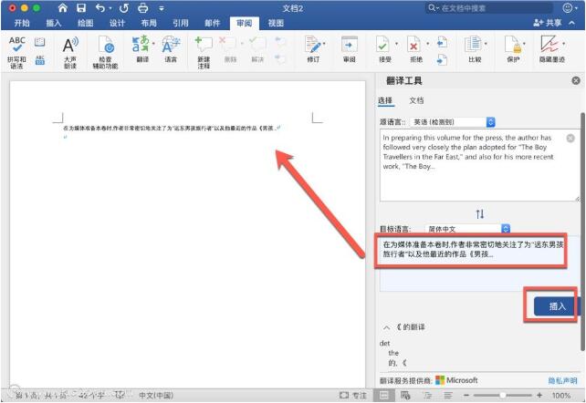Image resolution: width=586 pixels, height=403 pixels.
Task: Switch to print layout view in status bar
Action: pyautogui.click(x=384, y=396)
